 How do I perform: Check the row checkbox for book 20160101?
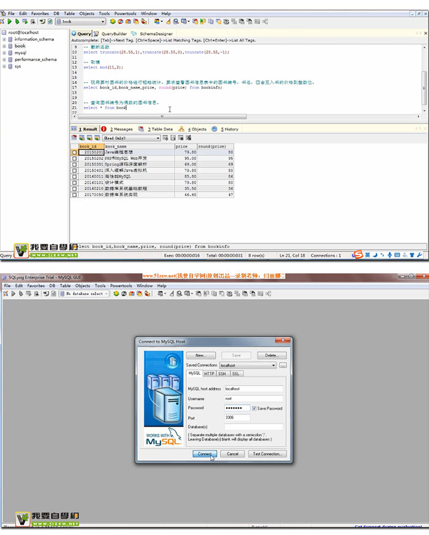(x=74, y=183)
